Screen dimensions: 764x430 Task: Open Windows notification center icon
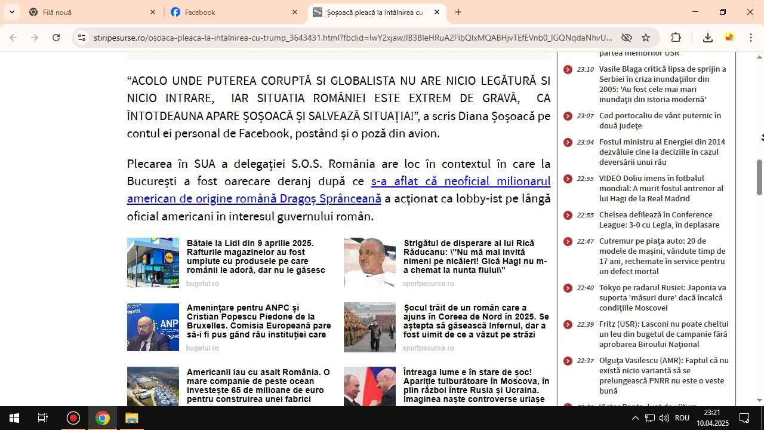pos(745,418)
